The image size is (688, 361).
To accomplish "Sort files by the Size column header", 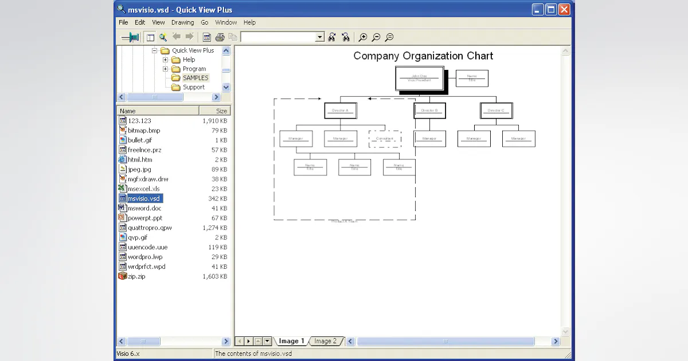I will click(214, 111).
